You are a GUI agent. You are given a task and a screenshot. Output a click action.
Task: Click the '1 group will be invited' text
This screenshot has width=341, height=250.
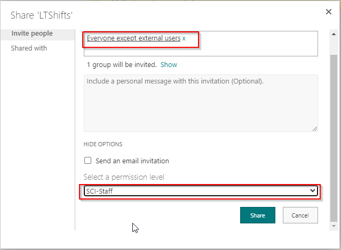122,64
